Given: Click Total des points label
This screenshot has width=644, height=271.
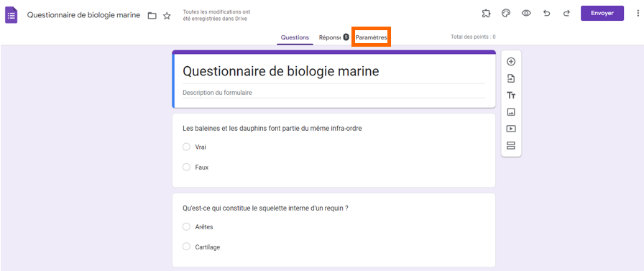Looking at the screenshot, I should 473,37.
